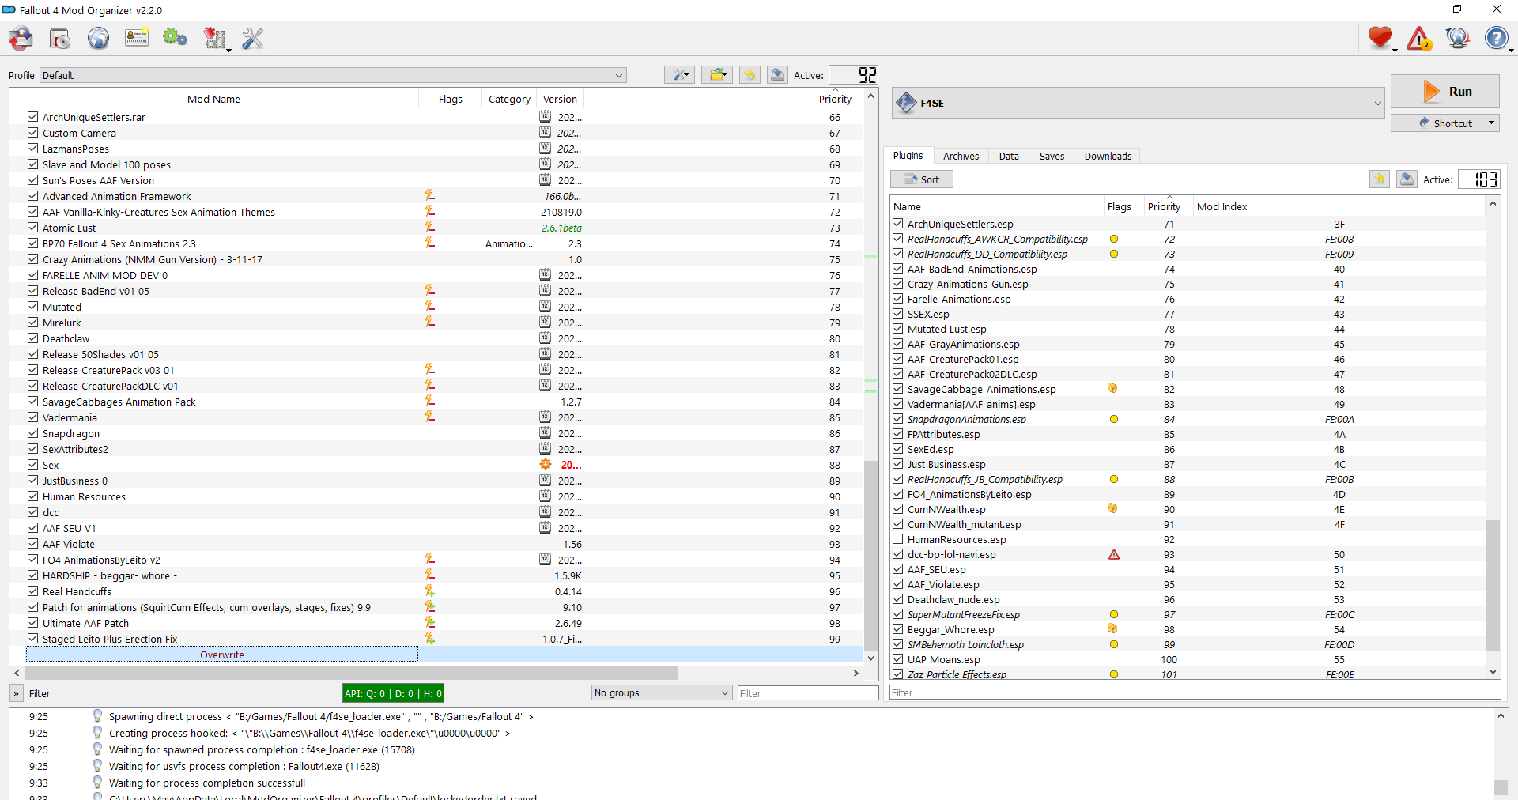
Task: Enable the HumanResources.esp plugin
Action: (x=898, y=539)
